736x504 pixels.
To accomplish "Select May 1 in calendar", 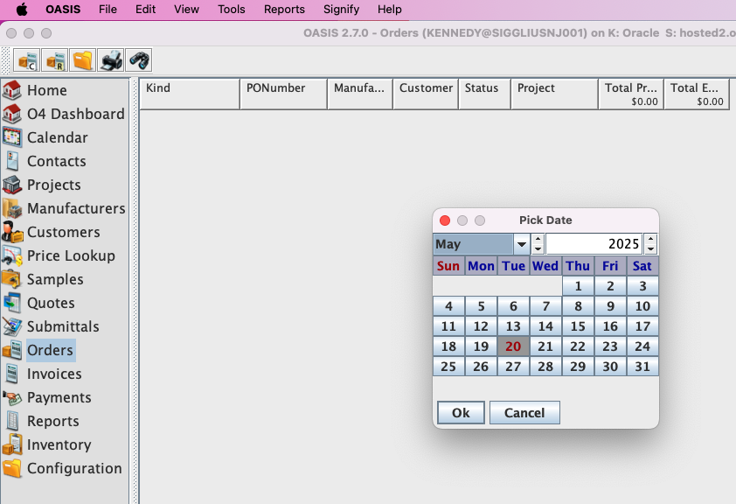I will pos(579,286).
